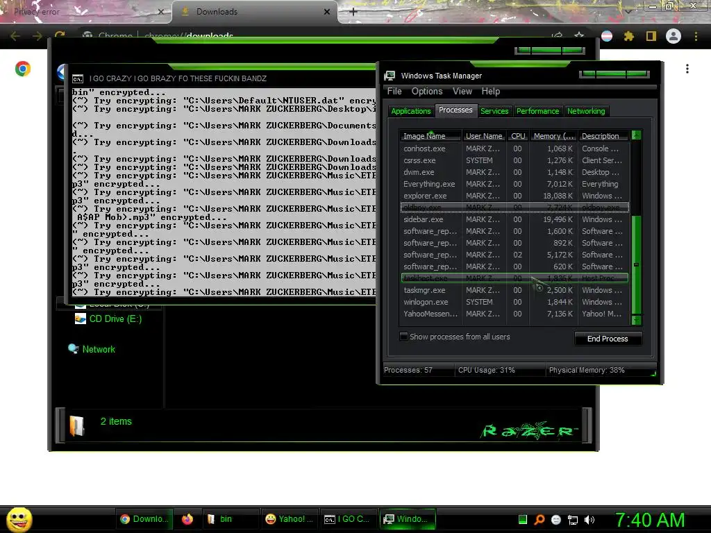Open the Options menu in Task Manager
The height and width of the screenshot is (533, 711).
[427, 91]
